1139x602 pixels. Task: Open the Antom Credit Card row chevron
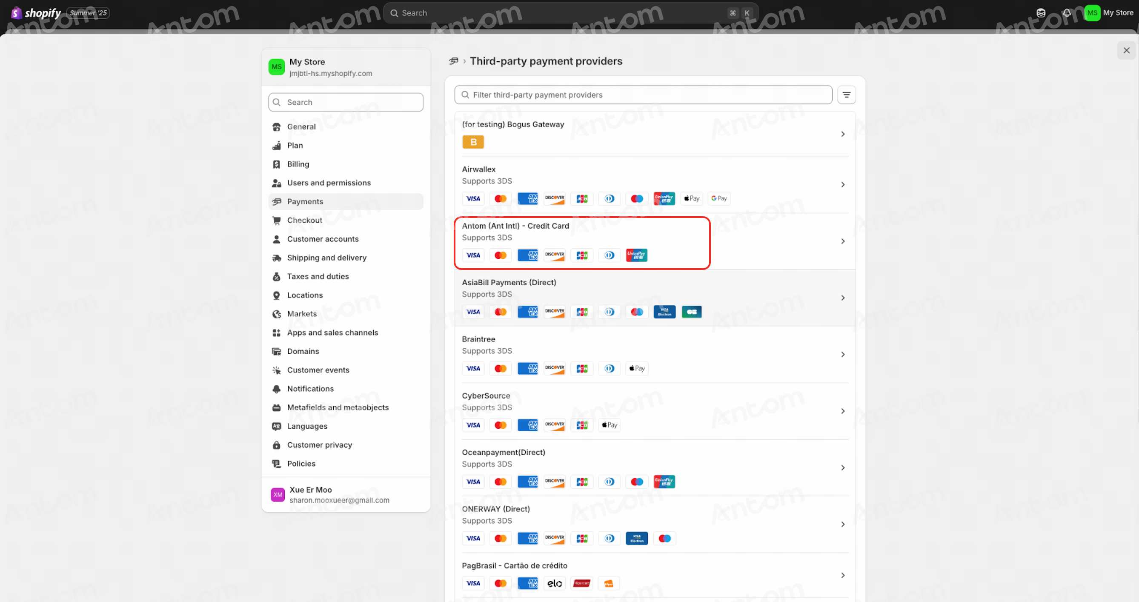click(x=843, y=241)
